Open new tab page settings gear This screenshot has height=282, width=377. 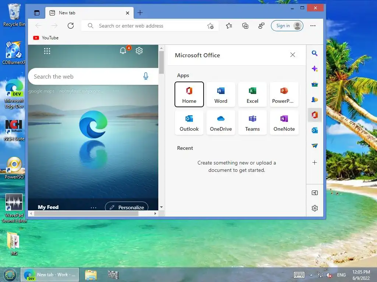click(139, 51)
